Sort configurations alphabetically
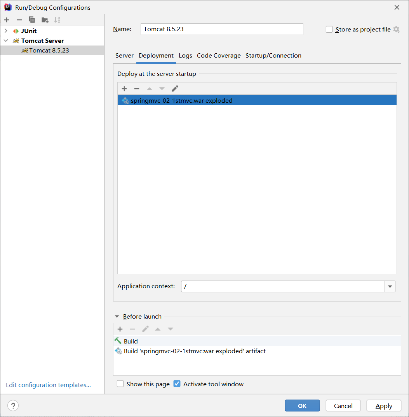 point(57,20)
